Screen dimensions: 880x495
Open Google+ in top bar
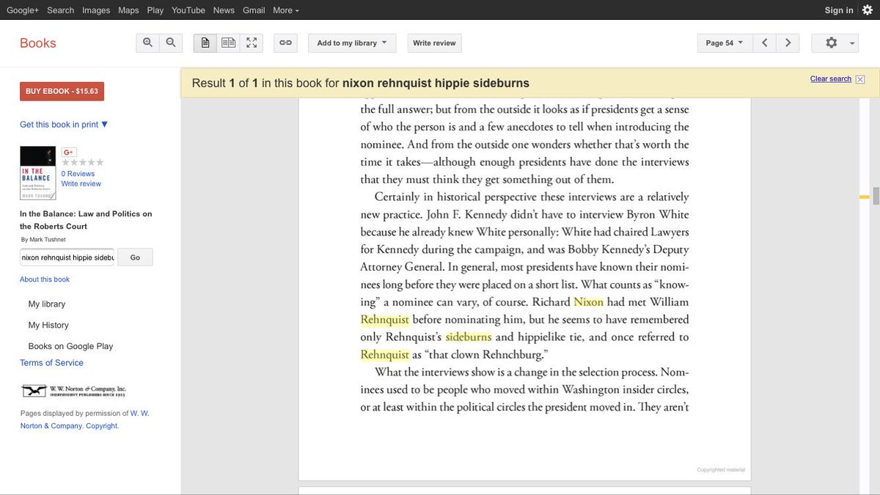pos(23,10)
